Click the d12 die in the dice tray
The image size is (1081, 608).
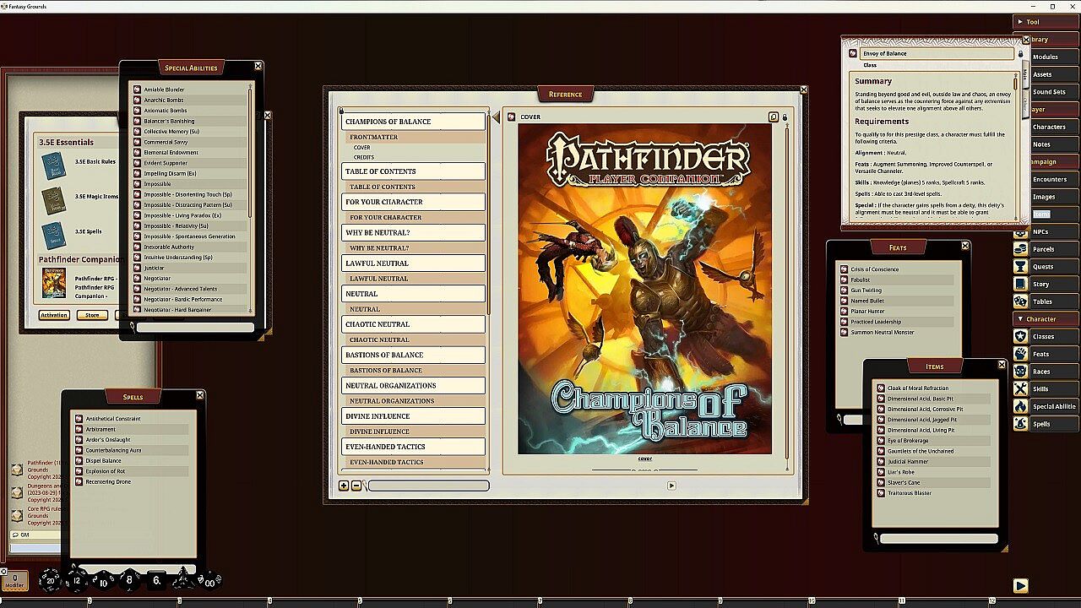pos(77,580)
